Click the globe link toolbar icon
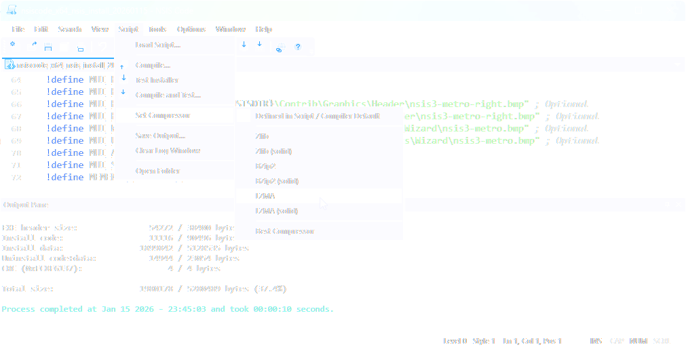This screenshot has width=686, height=347. coord(280,48)
